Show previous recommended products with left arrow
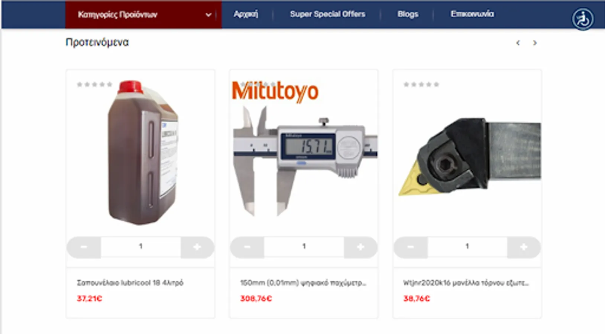 click(x=518, y=43)
